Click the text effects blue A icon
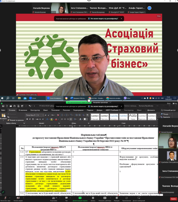Viewport: 178px width, 202px height. click(x=47, y=119)
